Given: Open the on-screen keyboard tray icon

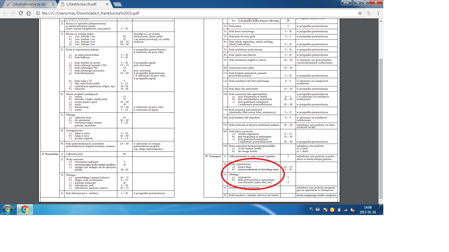Looking at the screenshot, I should click(318, 209).
